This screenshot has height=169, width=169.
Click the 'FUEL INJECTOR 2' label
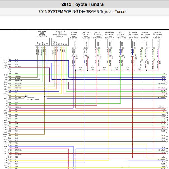(x=86, y=37)
